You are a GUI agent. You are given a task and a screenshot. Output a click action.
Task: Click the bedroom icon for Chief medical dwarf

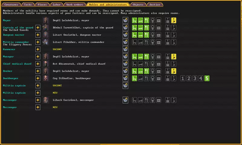pyautogui.click(x=140, y=64)
